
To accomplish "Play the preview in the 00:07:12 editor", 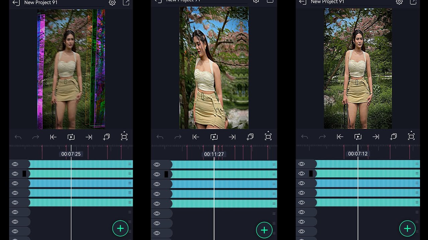I will (x=358, y=137).
